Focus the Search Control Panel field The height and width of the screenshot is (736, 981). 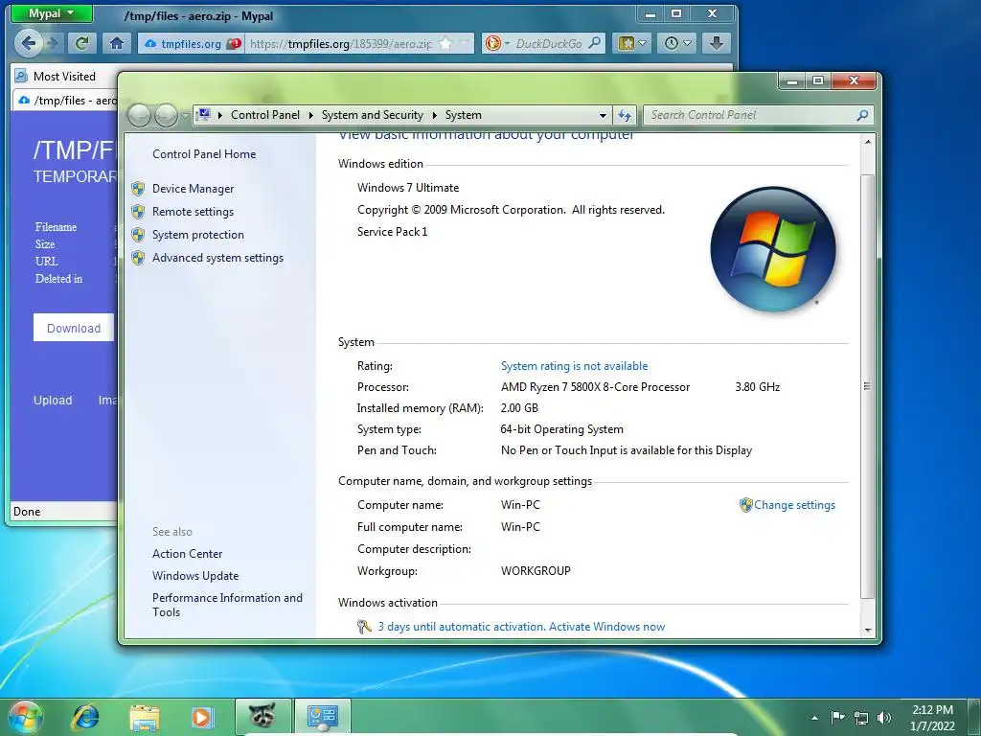point(748,115)
